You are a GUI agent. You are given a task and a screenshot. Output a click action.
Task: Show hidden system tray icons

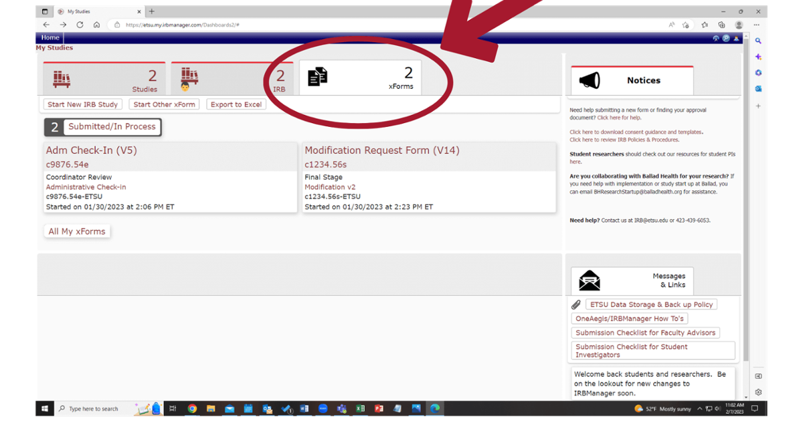[x=699, y=408]
